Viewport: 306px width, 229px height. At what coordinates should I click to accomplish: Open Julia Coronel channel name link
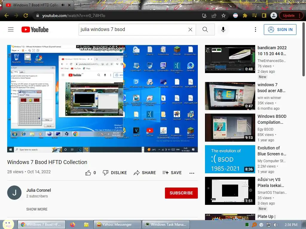[x=39, y=190]
